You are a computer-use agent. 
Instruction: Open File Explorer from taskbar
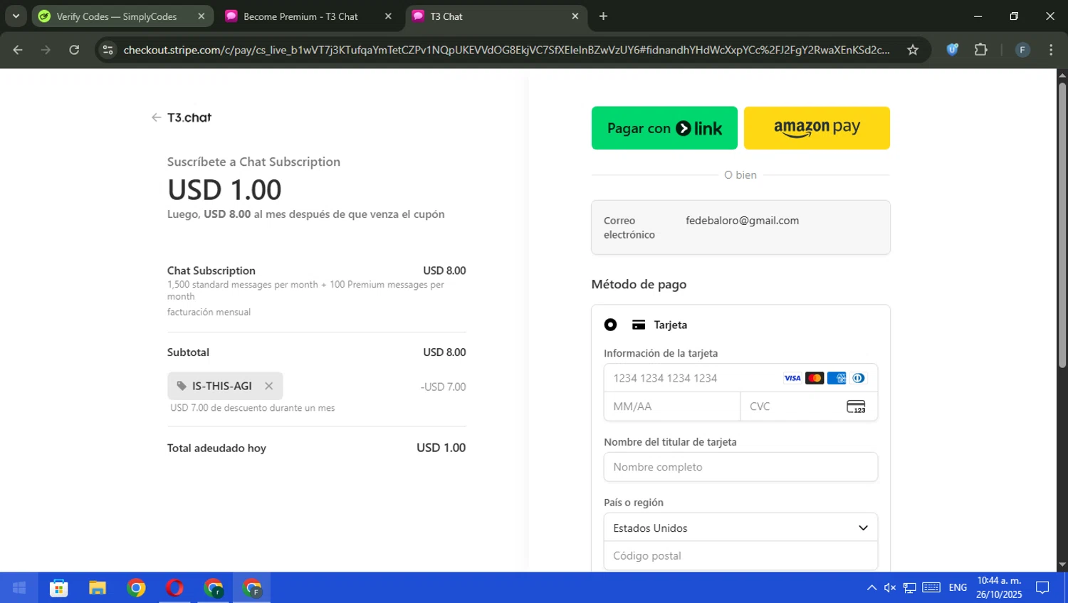[98, 588]
